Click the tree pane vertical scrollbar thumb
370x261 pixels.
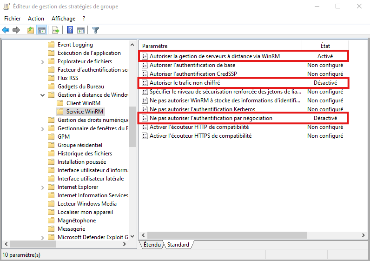tap(132, 127)
